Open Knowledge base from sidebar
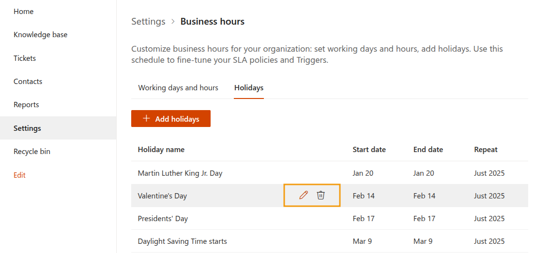Screen dimensions: 535x253 [40, 35]
